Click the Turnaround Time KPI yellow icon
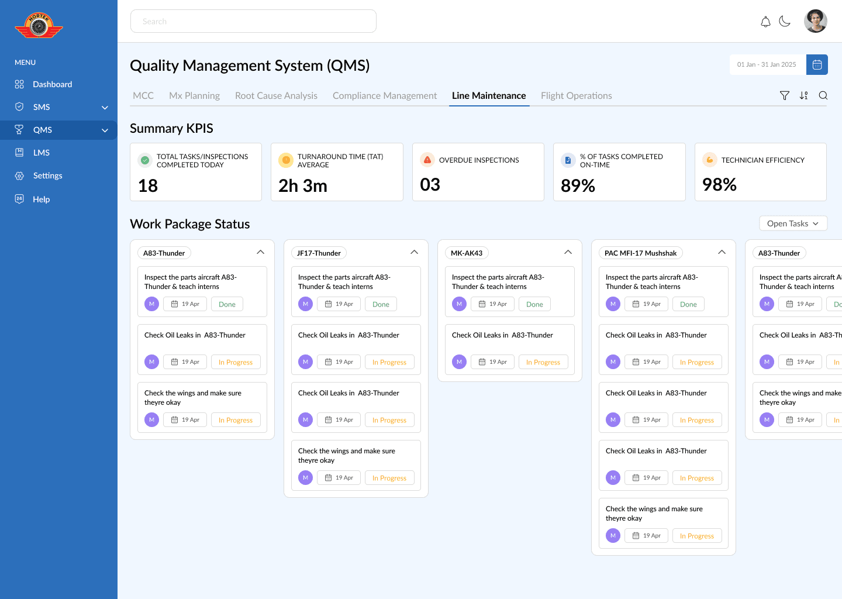Screen dimensions: 842x599 tap(286, 160)
